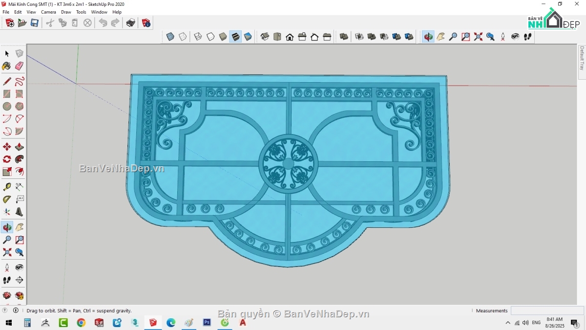This screenshot has height=330, width=586.
Task: Select the Freehand drawing tool
Action: [19, 81]
